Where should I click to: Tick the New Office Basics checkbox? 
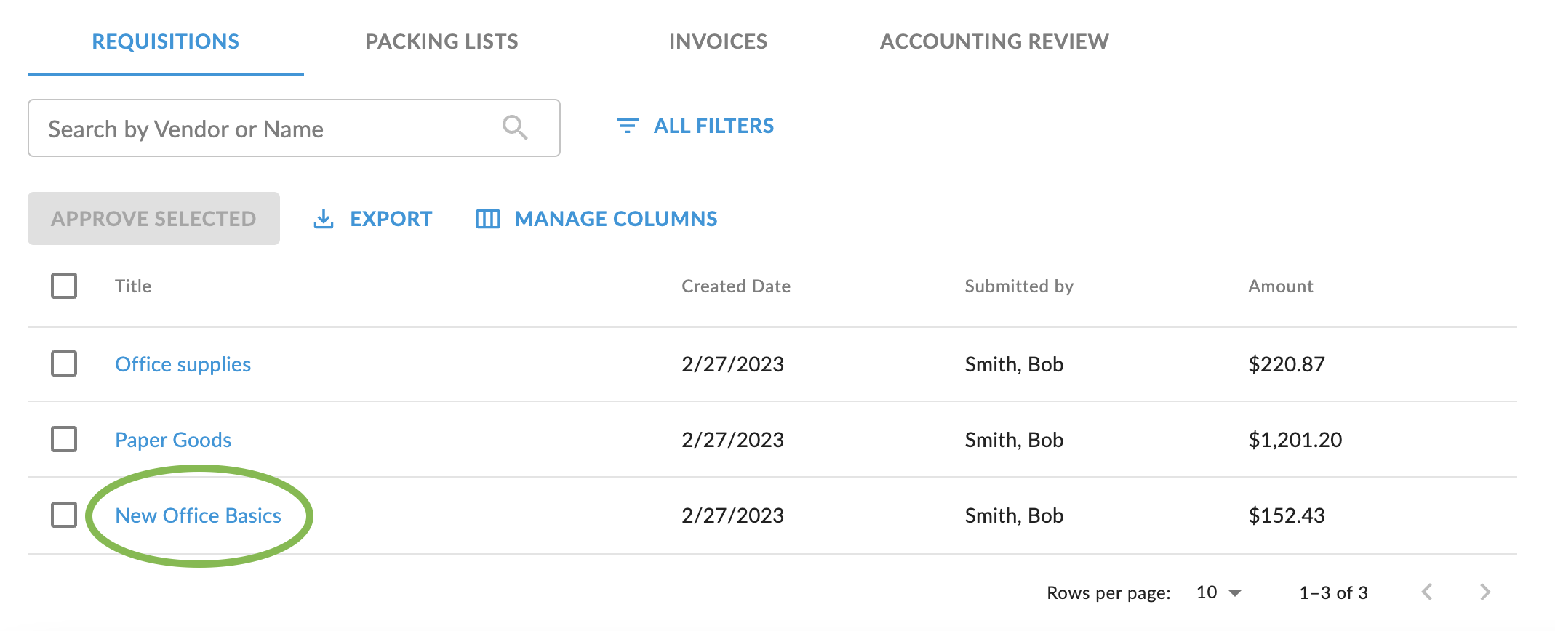(64, 515)
